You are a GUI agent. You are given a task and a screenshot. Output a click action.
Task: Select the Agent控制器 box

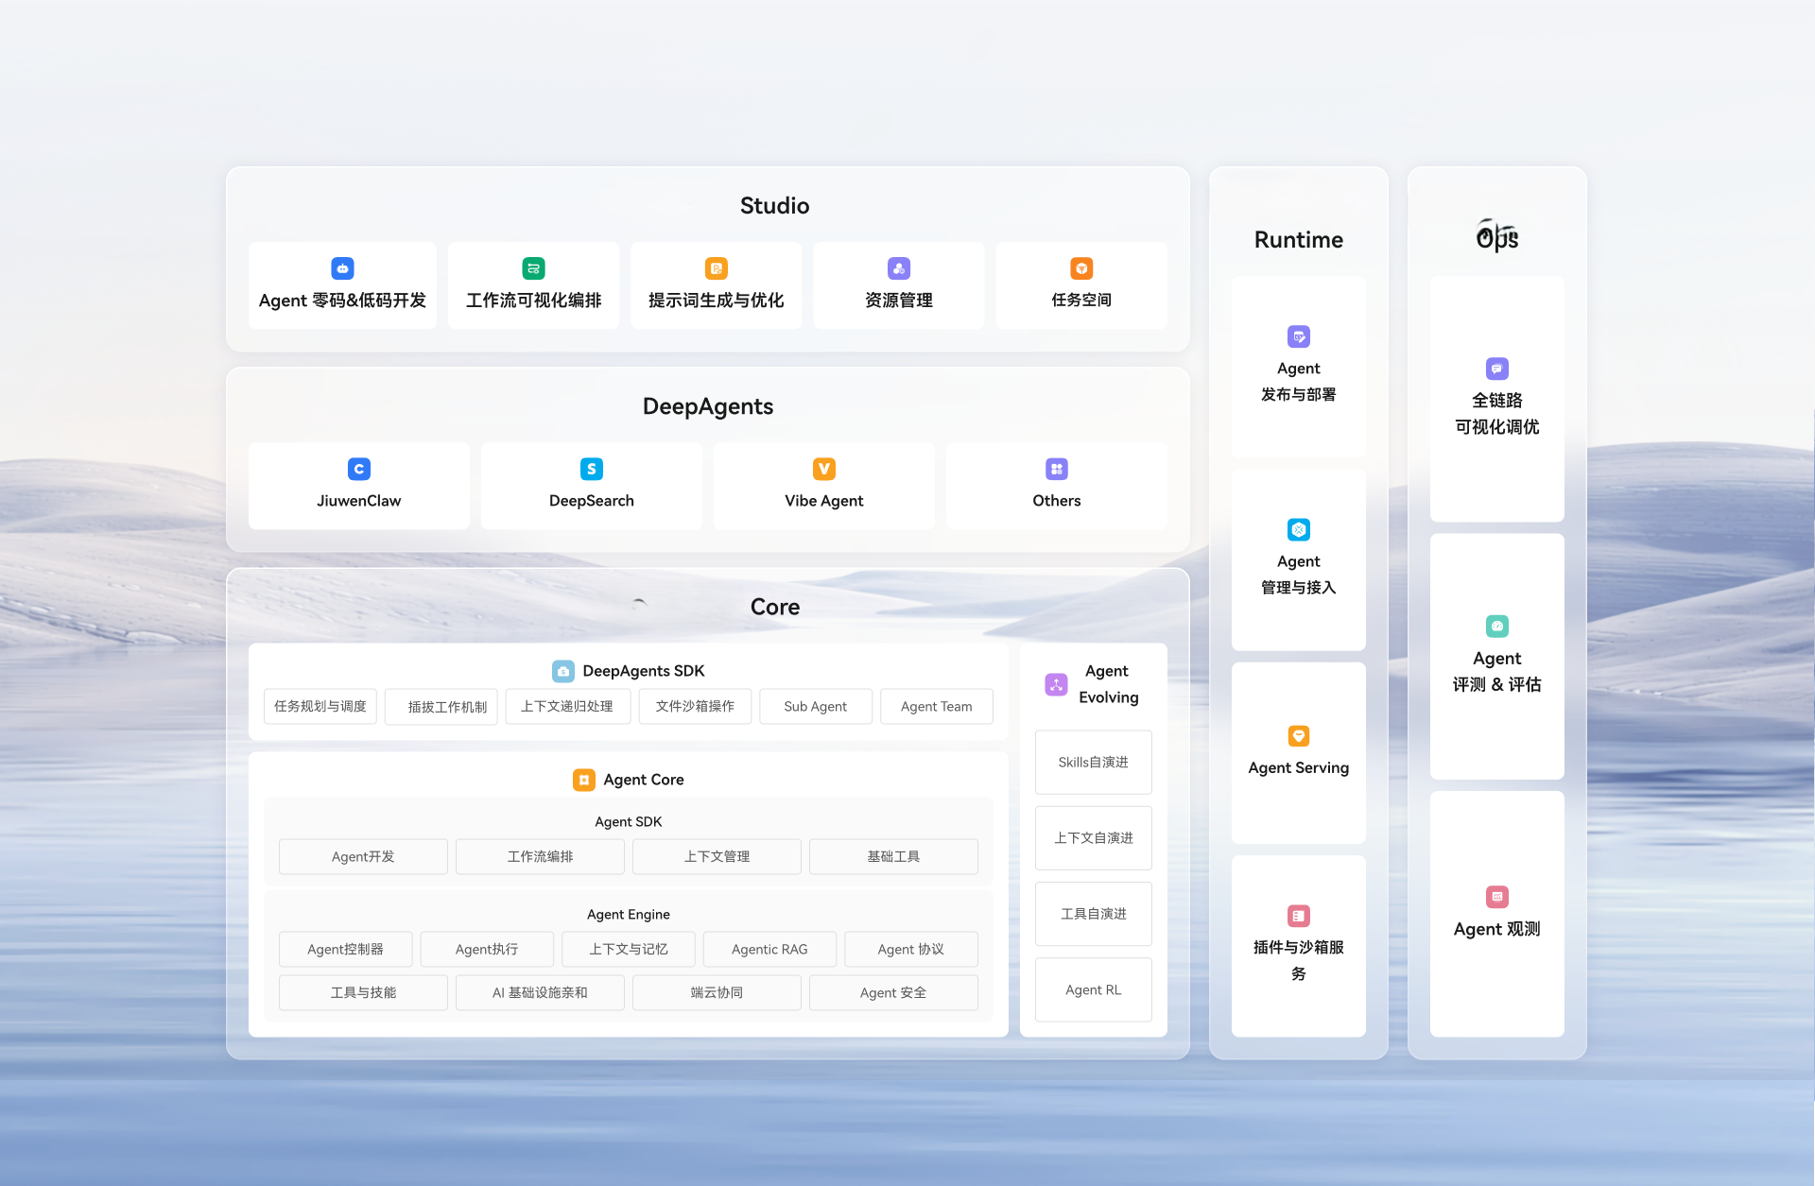click(x=346, y=949)
